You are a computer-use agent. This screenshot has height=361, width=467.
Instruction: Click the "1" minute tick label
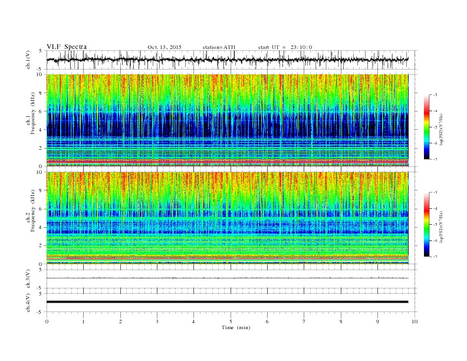83,321
